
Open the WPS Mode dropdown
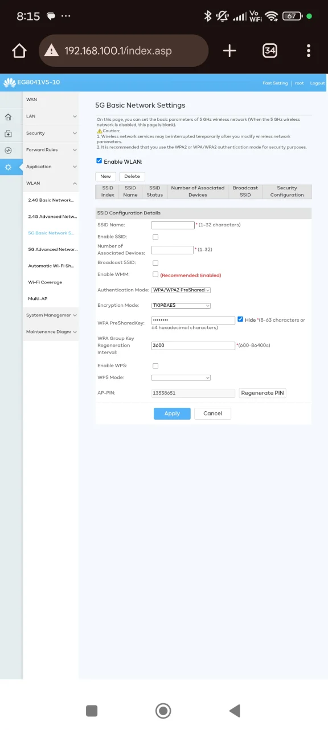click(x=181, y=378)
